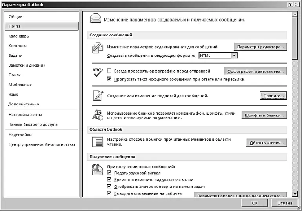
Task: Click the Подписи button
Action: point(273,96)
